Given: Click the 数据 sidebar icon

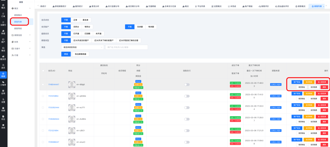Looking at the screenshot, I should coord(3,32).
